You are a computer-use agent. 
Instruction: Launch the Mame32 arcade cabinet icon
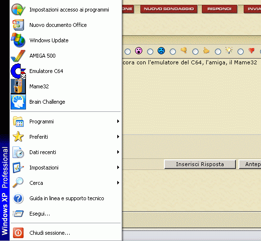click(x=18, y=86)
